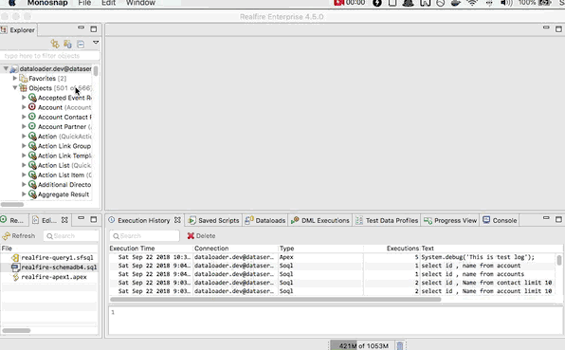Open File menu
The height and width of the screenshot is (350, 565).
(84, 3)
